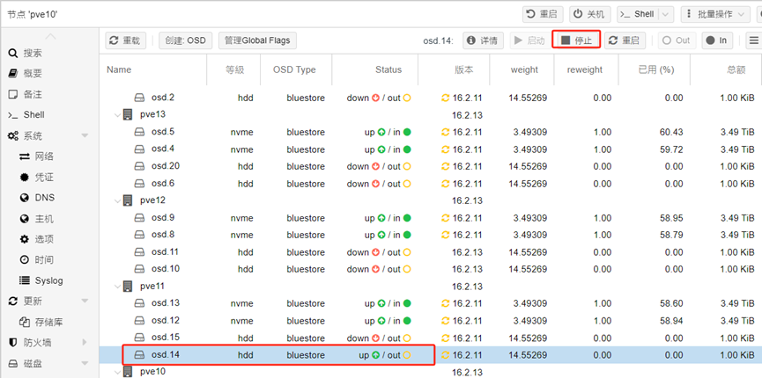The width and height of the screenshot is (762, 378).
Task: Sort by the reweight column header
Action: coord(586,69)
